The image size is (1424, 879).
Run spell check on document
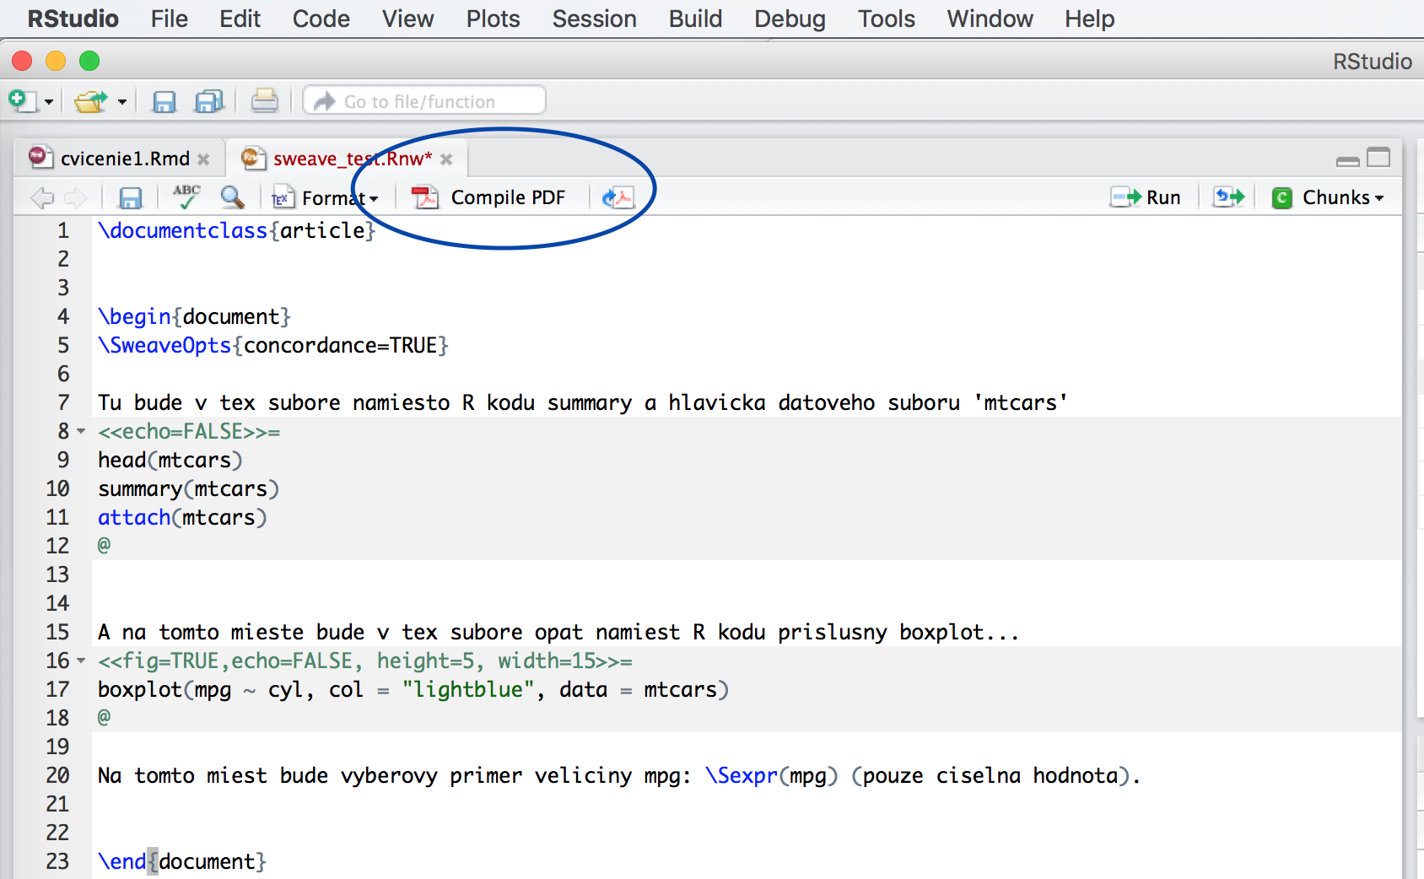(x=186, y=197)
